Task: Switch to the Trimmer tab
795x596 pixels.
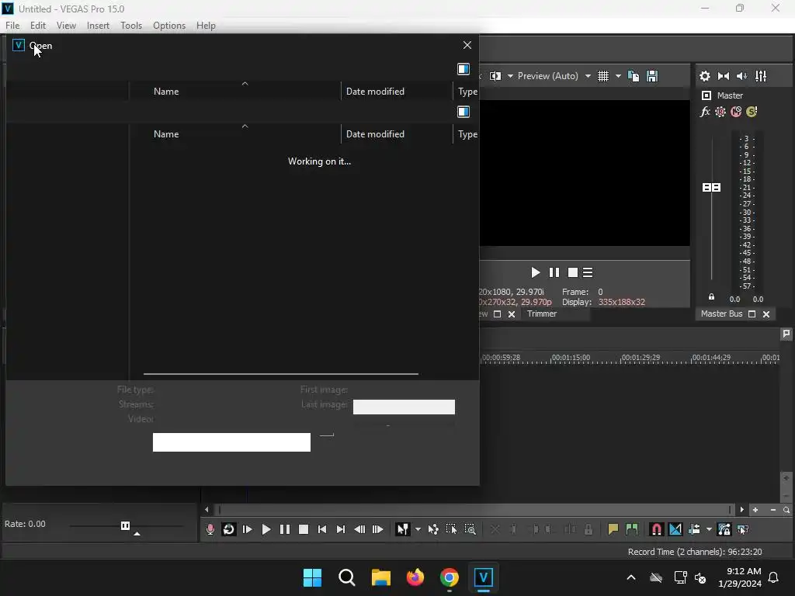Action: tap(542, 314)
